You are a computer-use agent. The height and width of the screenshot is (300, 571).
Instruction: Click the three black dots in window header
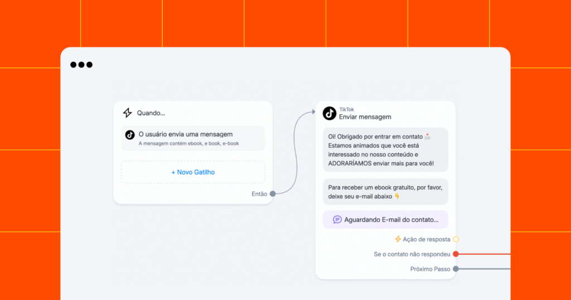click(x=81, y=65)
